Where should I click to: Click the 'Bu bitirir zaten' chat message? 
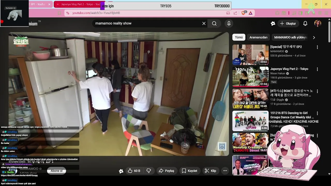(x=8, y=151)
